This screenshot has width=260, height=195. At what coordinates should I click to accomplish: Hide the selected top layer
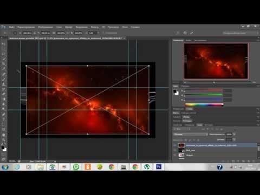pyautogui.click(x=175, y=145)
